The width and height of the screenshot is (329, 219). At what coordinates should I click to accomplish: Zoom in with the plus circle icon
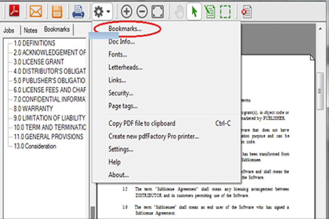127,12
